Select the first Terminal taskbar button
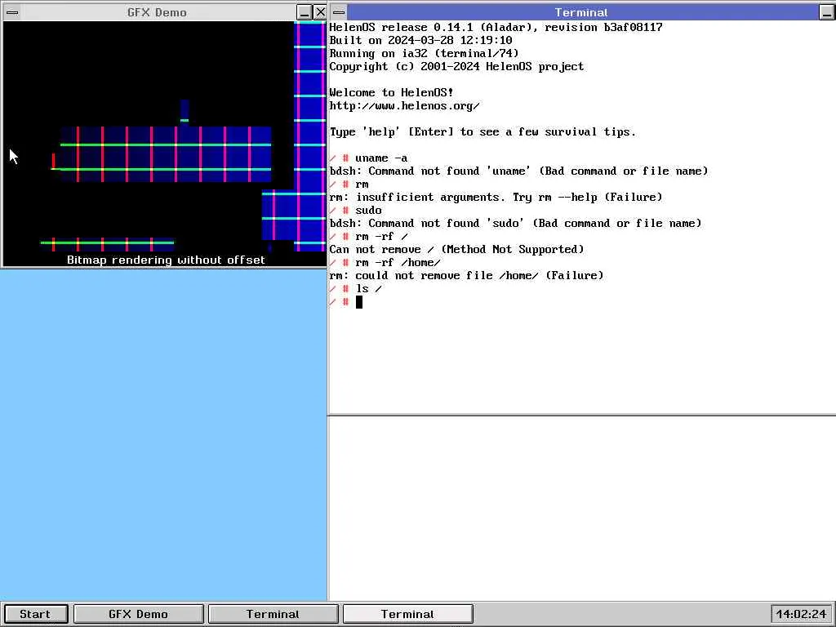Screen dimensions: 836x627 click(273, 614)
